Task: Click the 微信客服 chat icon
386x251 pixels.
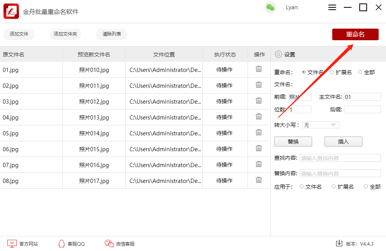Action: (x=109, y=244)
